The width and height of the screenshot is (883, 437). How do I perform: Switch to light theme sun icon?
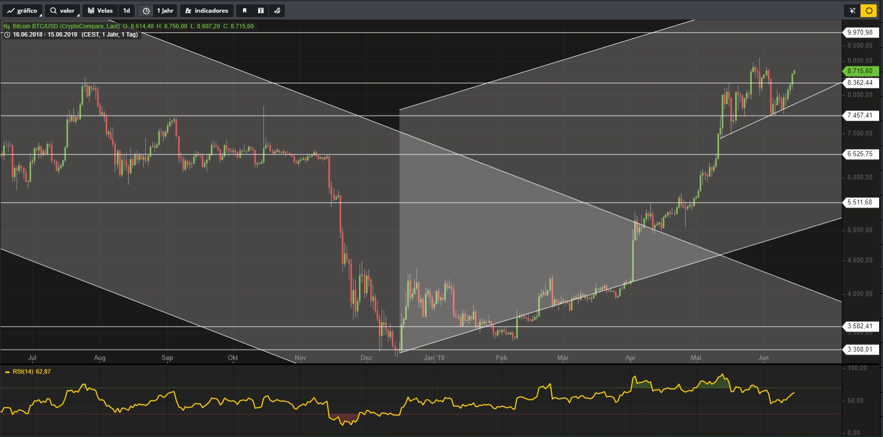pos(869,11)
